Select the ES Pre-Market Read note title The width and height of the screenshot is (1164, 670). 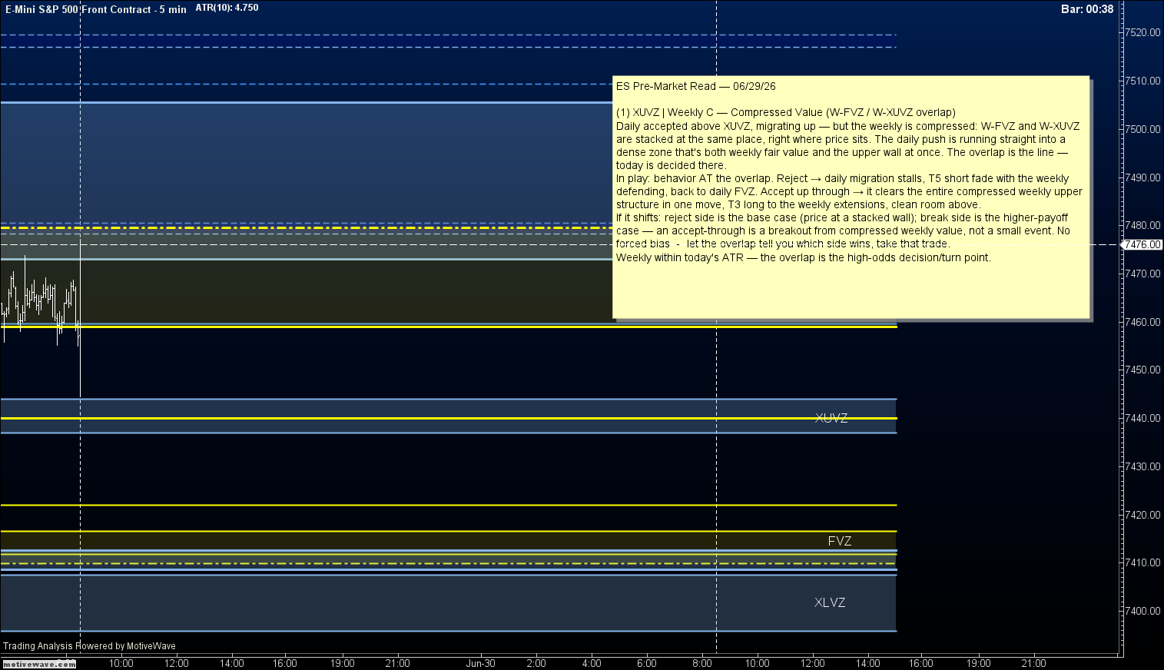click(x=696, y=86)
